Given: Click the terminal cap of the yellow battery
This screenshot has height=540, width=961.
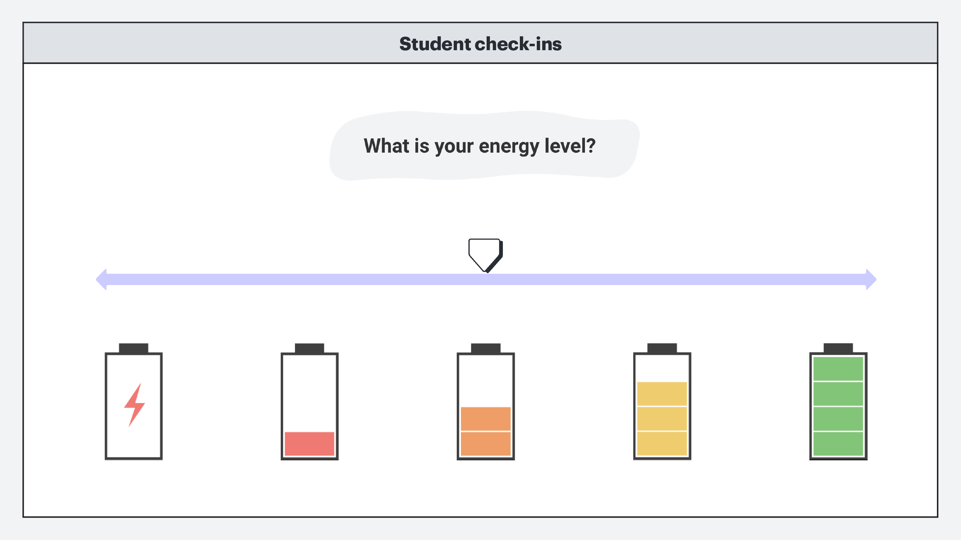Looking at the screenshot, I should tap(662, 348).
